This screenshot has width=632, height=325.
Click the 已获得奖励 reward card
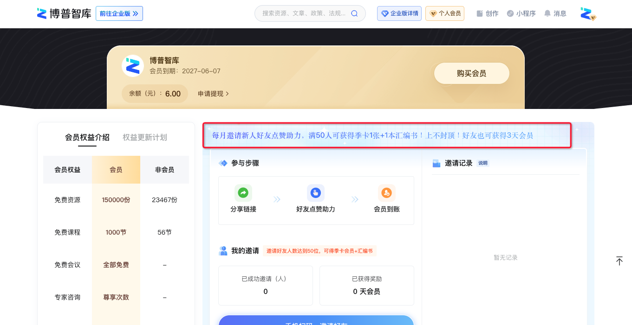367,286
